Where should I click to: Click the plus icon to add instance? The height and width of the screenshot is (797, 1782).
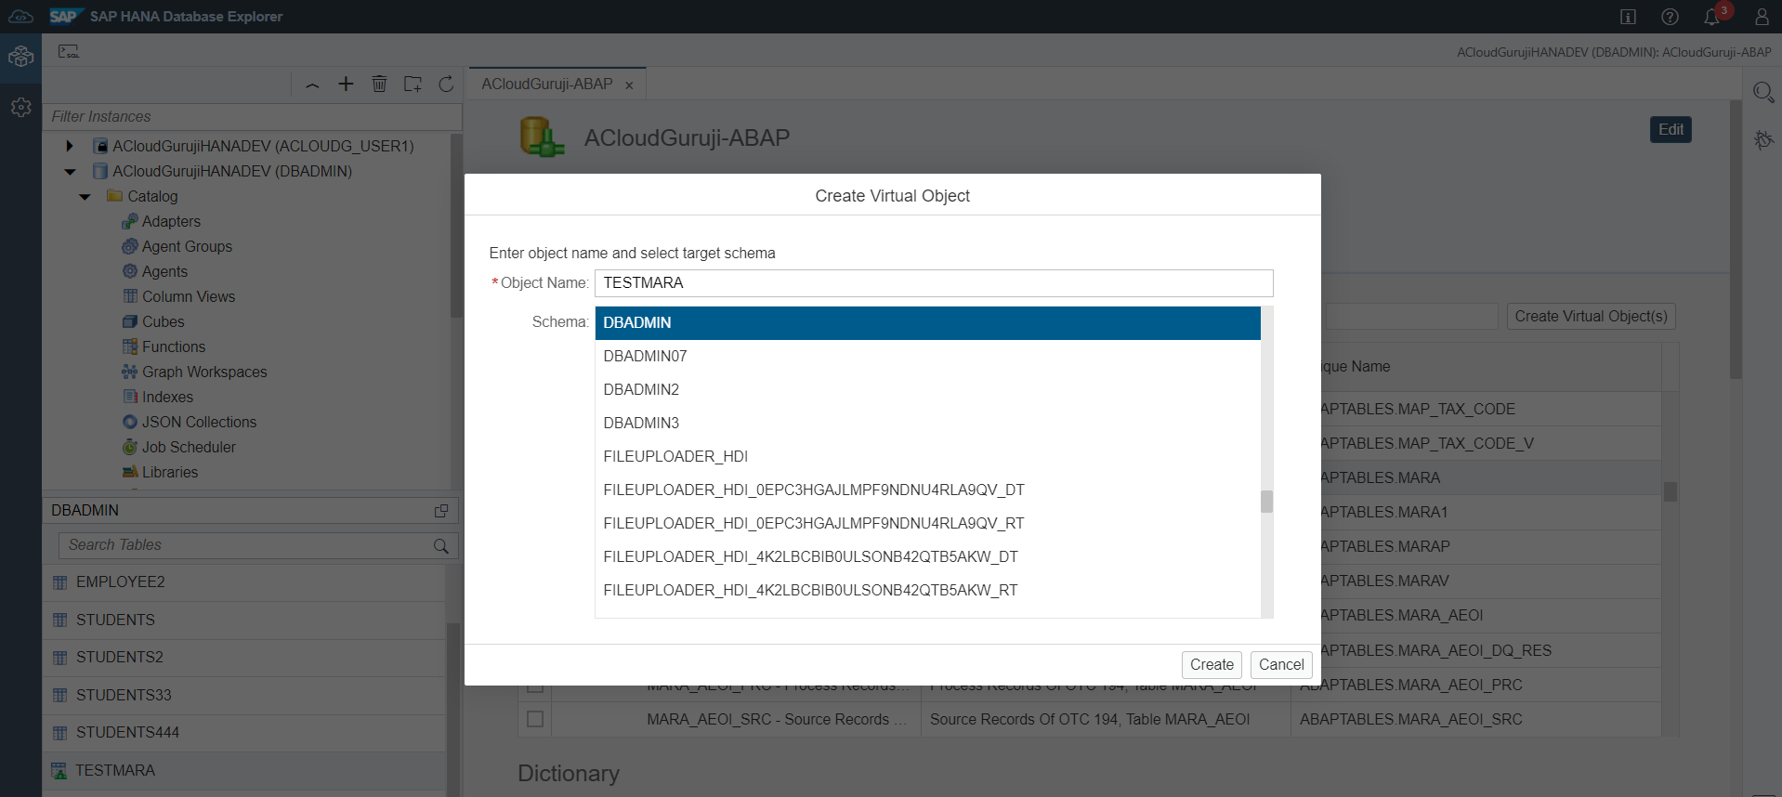pos(346,85)
